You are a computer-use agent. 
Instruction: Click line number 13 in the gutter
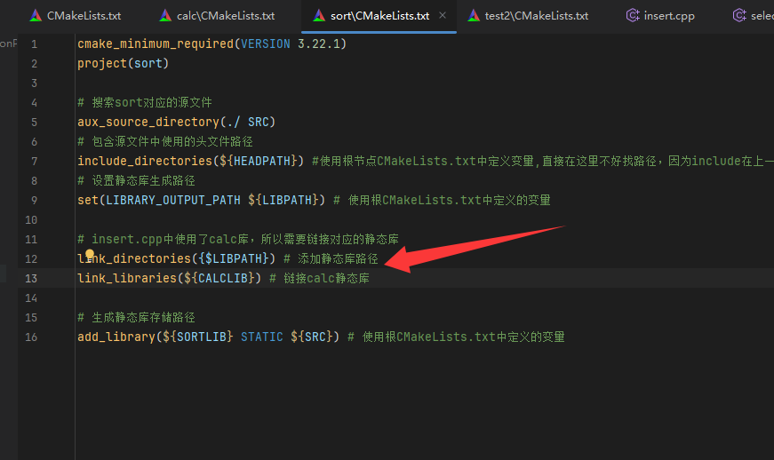32,279
